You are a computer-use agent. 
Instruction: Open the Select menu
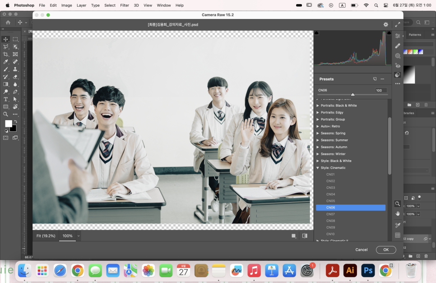click(x=110, y=5)
